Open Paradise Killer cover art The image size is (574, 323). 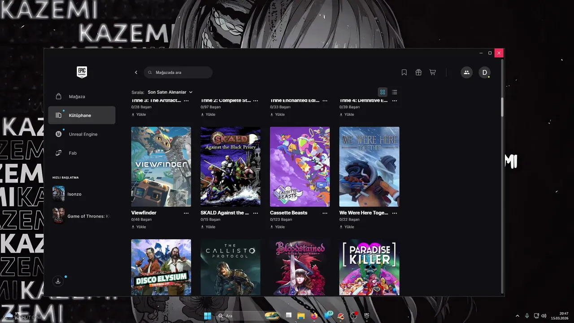point(369,267)
